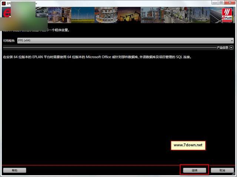Click the EPLAN app icon in title bar

tap(4, 3)
